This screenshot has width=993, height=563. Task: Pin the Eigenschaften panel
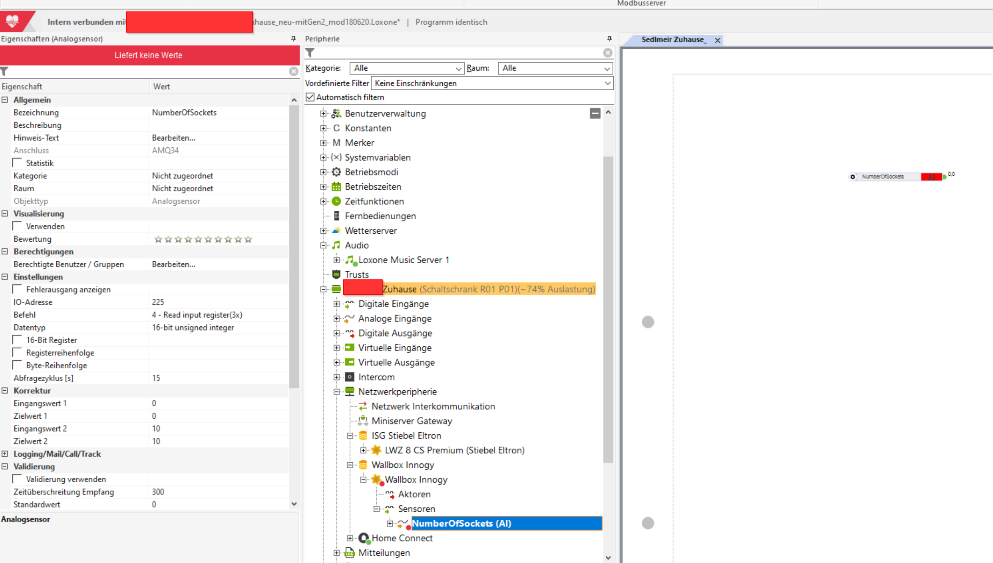click(293, 39)
